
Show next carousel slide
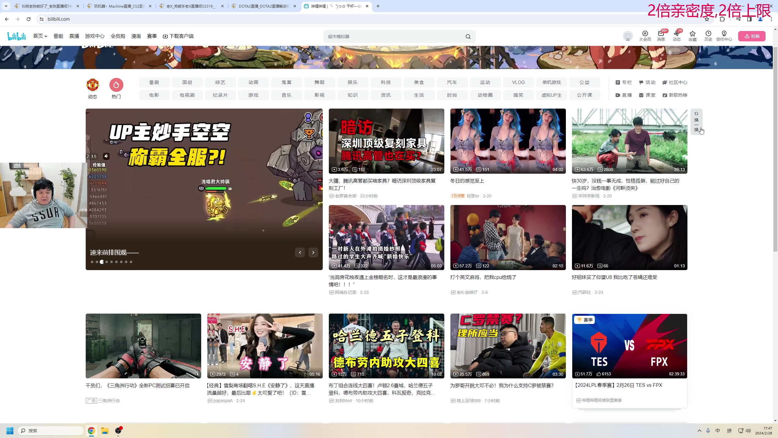(313, 252)
